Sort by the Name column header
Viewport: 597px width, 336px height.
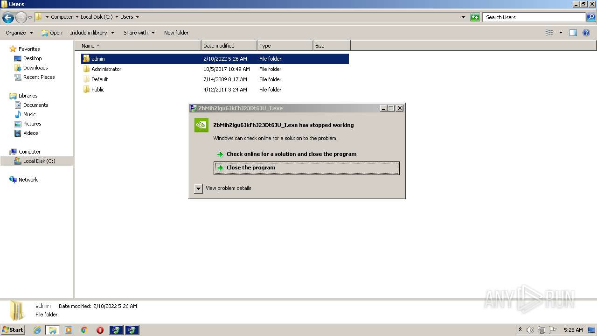[138, 46]
